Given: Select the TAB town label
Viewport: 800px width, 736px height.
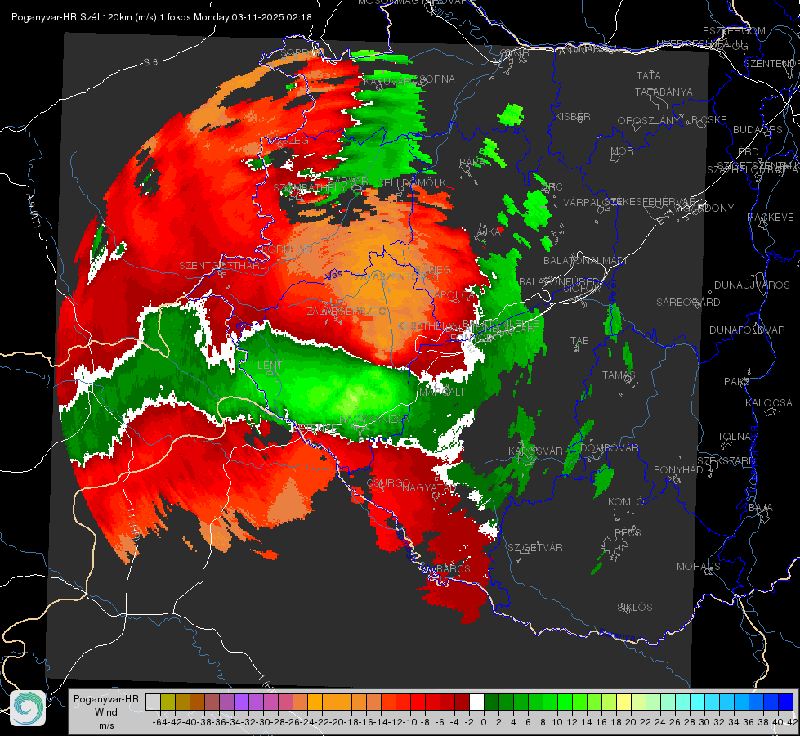Looking at the screenshot, I should [579, 341].
